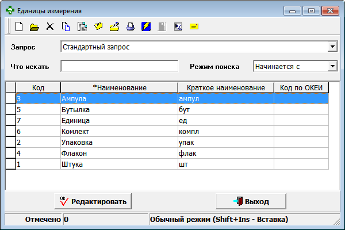Select the Единица name cell
The height and width of the screenshot is (230, 345).
(x=119, y=120)
